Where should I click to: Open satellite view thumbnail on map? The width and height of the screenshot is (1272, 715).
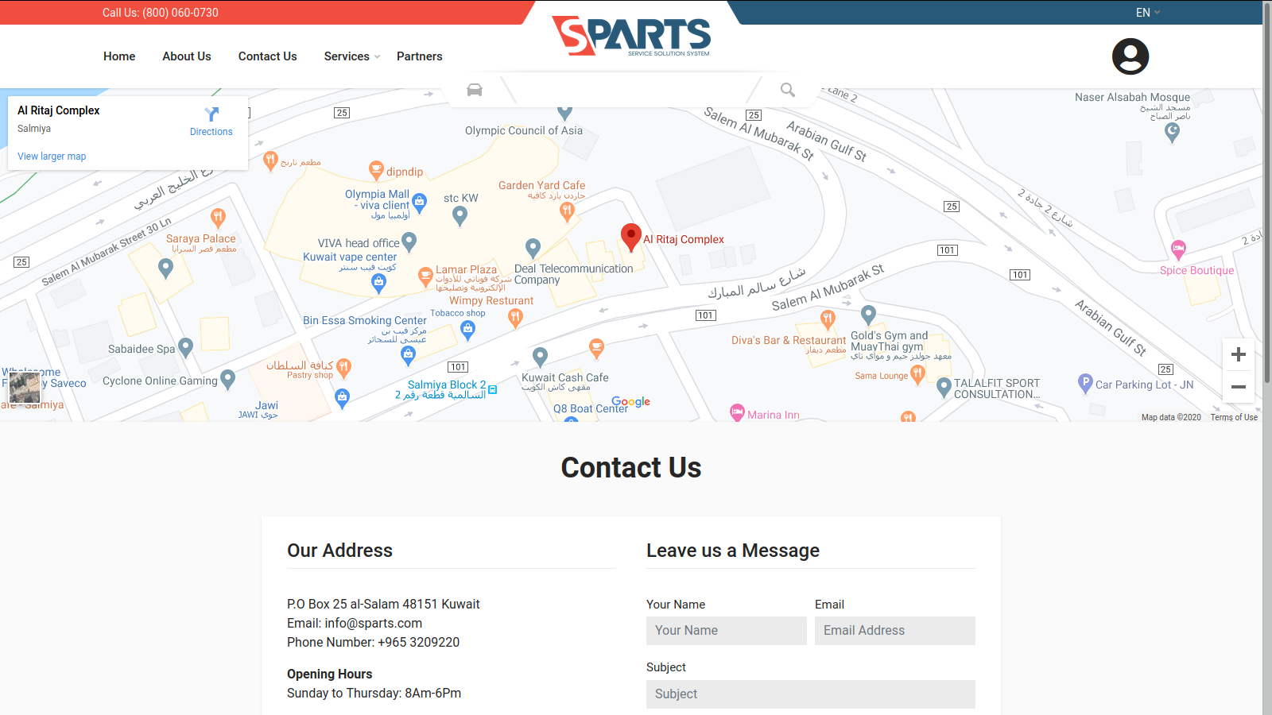(25, 388)
